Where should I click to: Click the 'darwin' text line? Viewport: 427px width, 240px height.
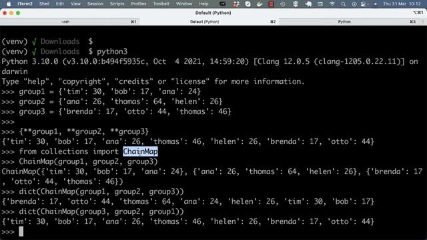tap(15, 71)
